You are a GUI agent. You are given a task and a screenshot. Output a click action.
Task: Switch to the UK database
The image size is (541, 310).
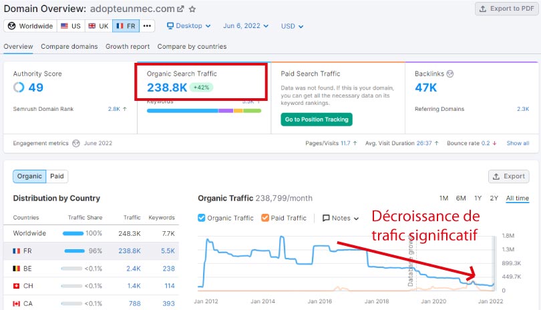click(x=98, y=26)
